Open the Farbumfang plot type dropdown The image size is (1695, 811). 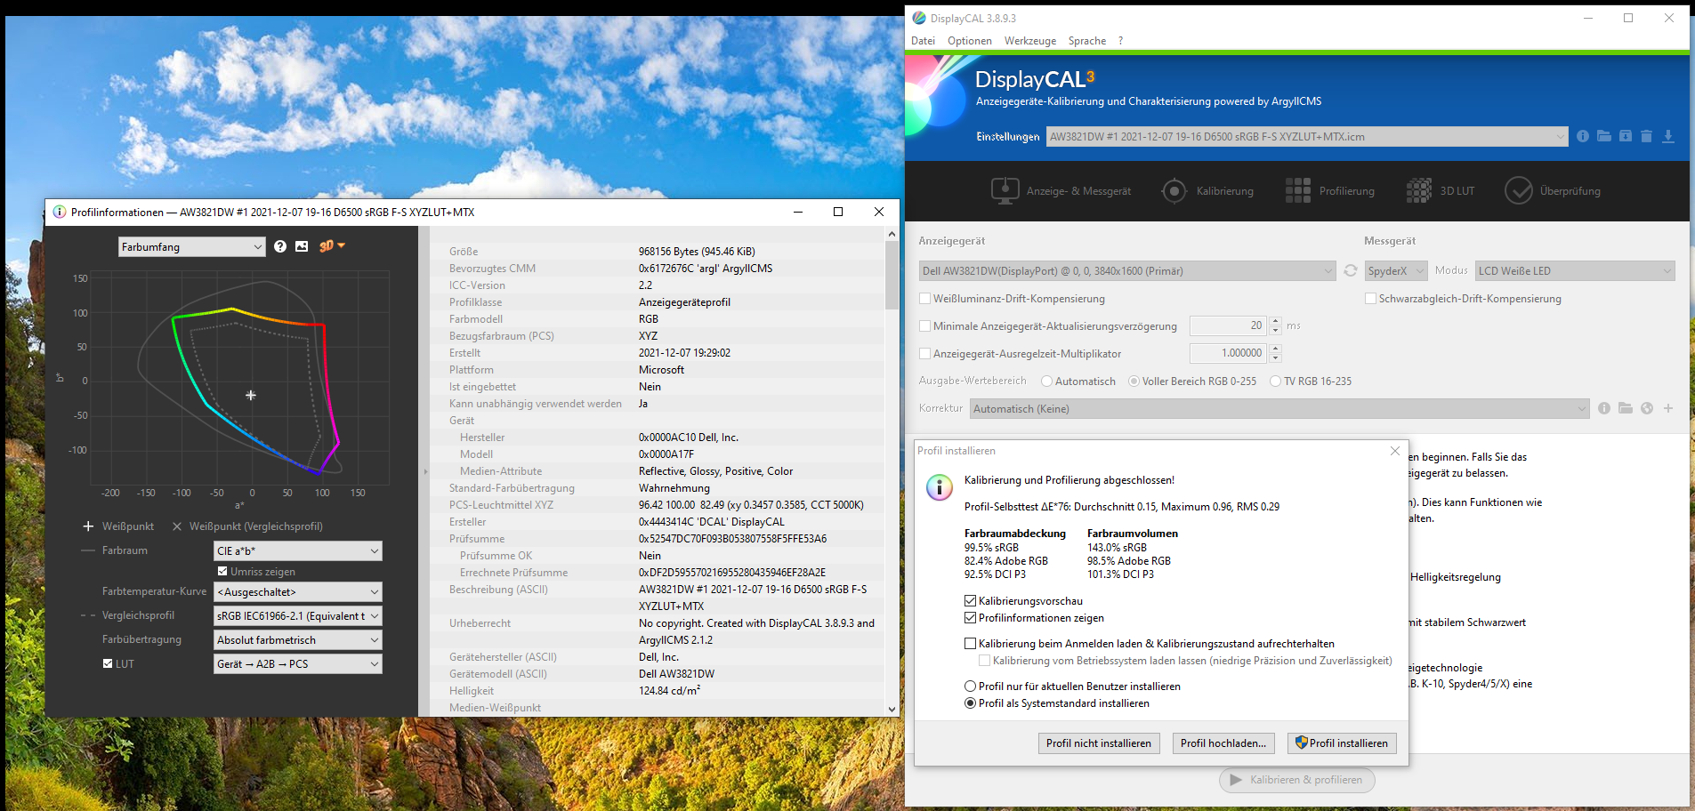click(x=192, y=246)
